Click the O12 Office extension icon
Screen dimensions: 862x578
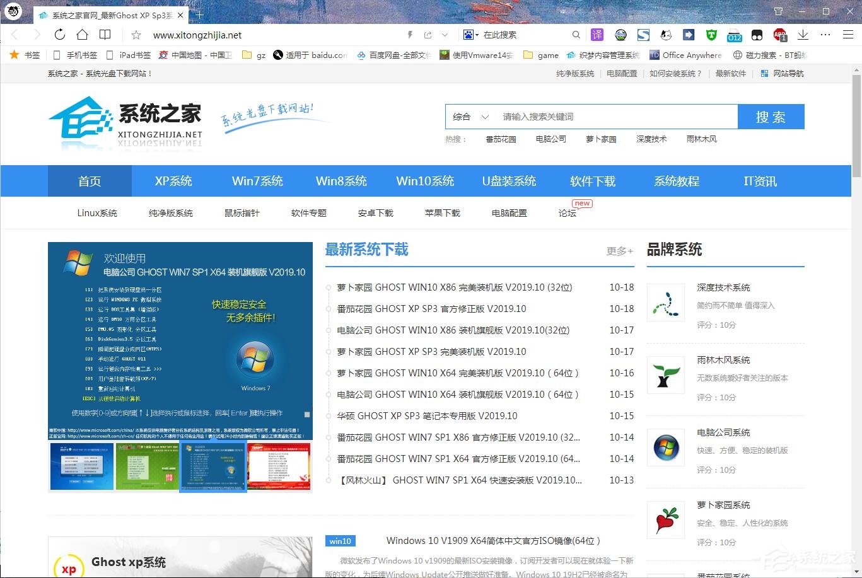[734, 35]
